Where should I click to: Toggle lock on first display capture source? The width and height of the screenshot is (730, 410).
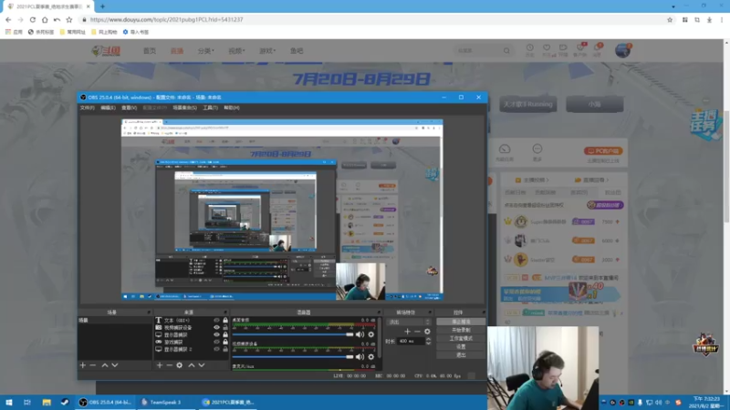(225, 334)
